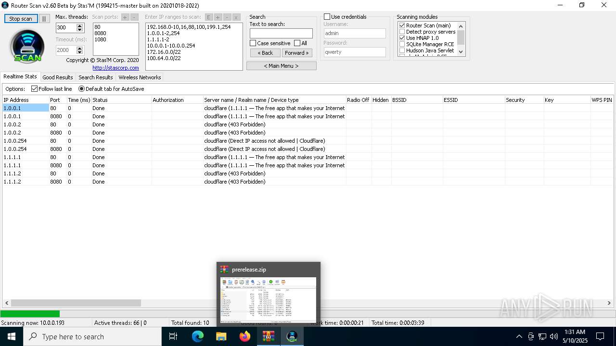Switch to the Wireless Networks tab
The image size is (616, 346).
coord(140,77)
